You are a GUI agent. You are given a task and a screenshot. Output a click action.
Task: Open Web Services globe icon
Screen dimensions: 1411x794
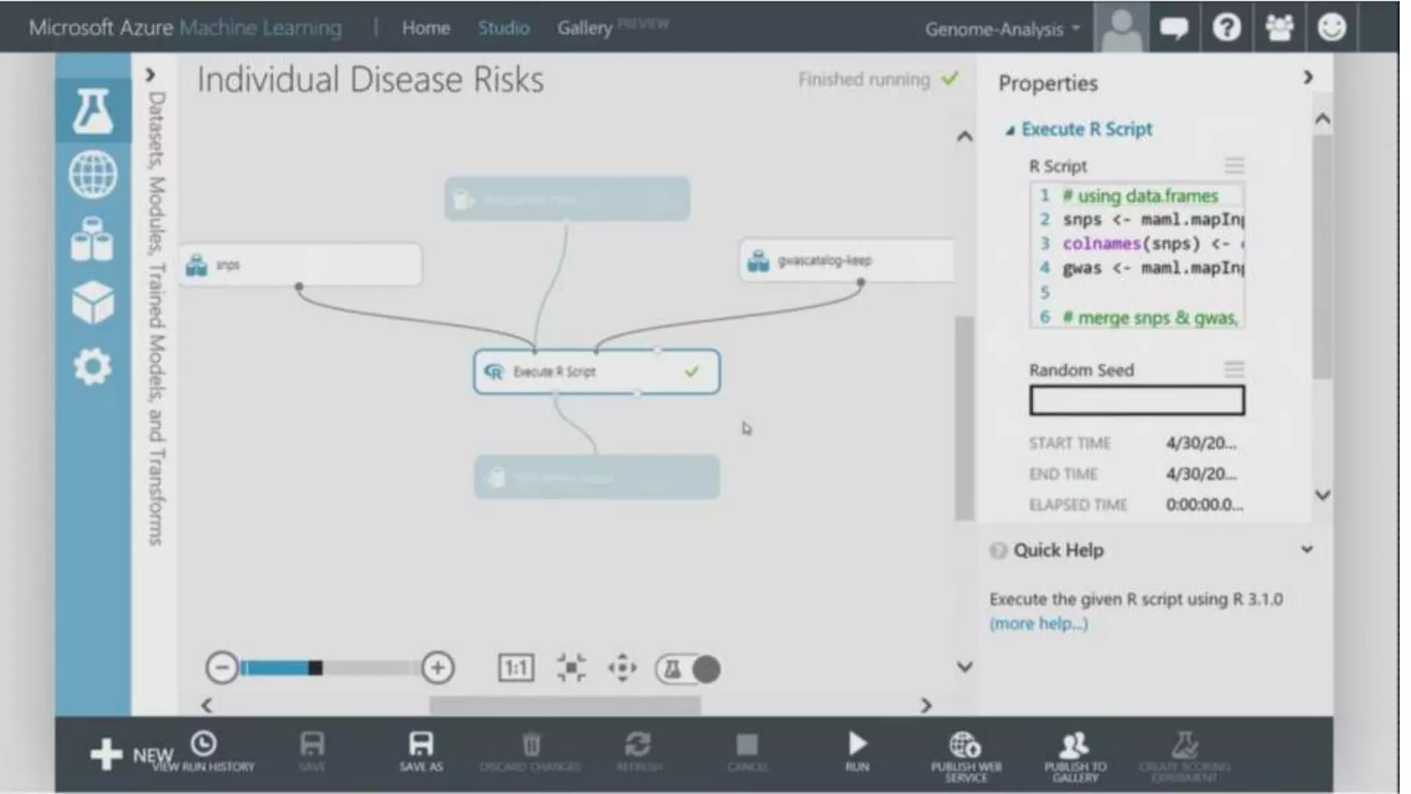click(x=93, y=174)
